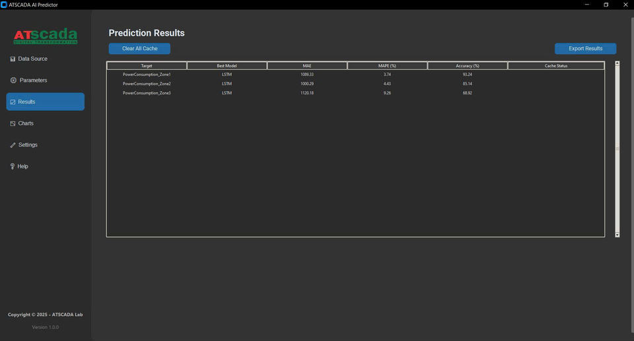Select the PowerConsumption_Zone3 row
The image size is (634, 341).
356,93
